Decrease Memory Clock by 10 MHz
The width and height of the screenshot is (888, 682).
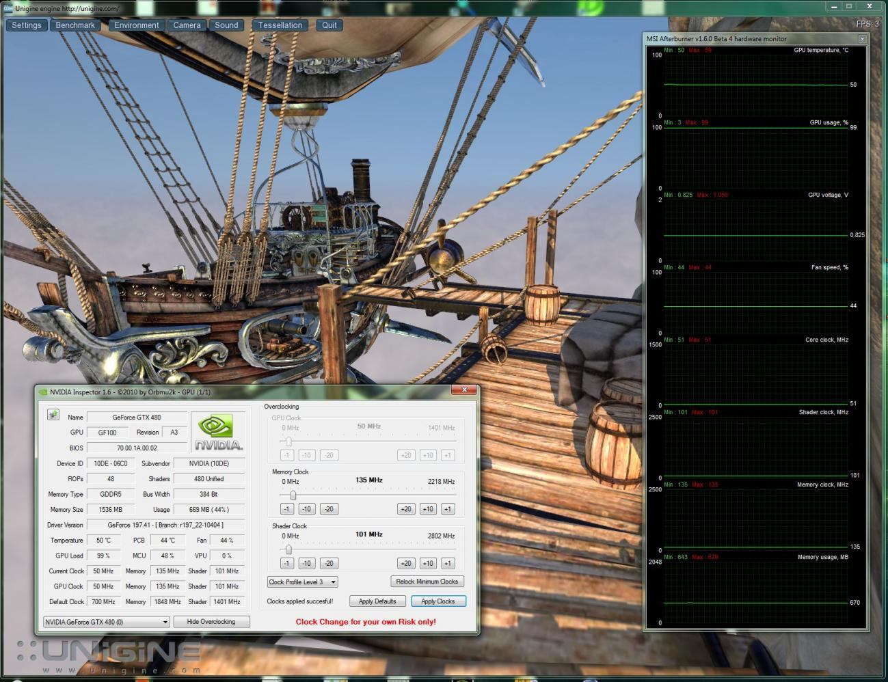coord(306,509)
